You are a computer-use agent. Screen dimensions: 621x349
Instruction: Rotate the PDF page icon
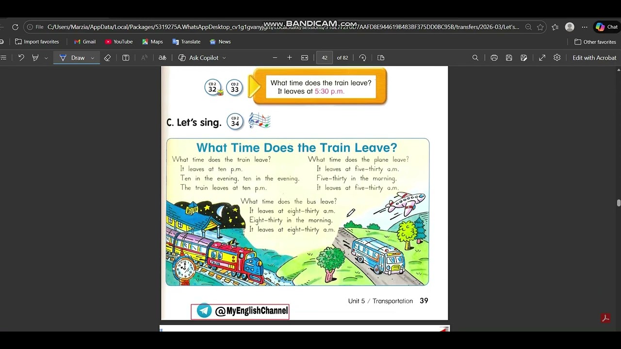pyautogui.click(x=362, y=58)
